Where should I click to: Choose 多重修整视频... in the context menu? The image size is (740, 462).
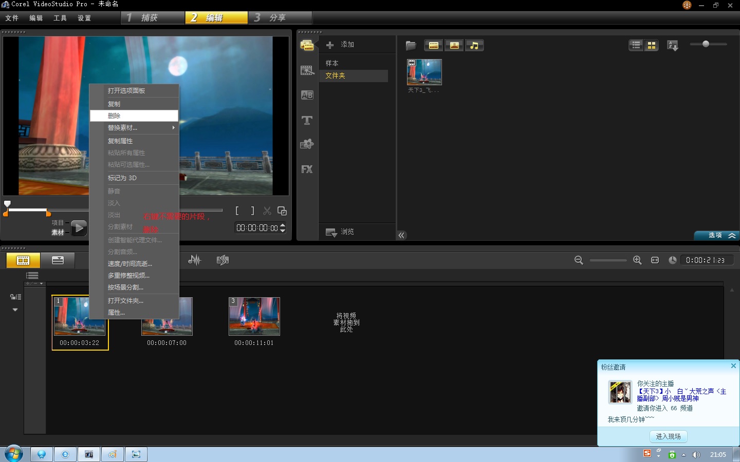tap(134, 275)
